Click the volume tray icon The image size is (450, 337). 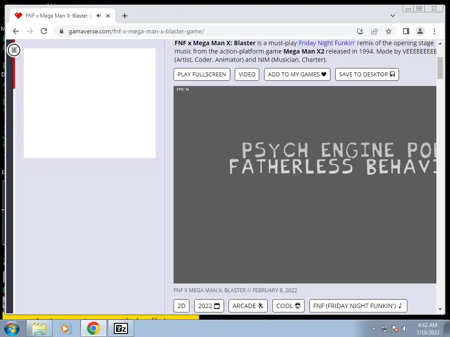pyautogui.click(x=405, y=329)
